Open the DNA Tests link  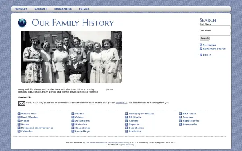(189, 114)
